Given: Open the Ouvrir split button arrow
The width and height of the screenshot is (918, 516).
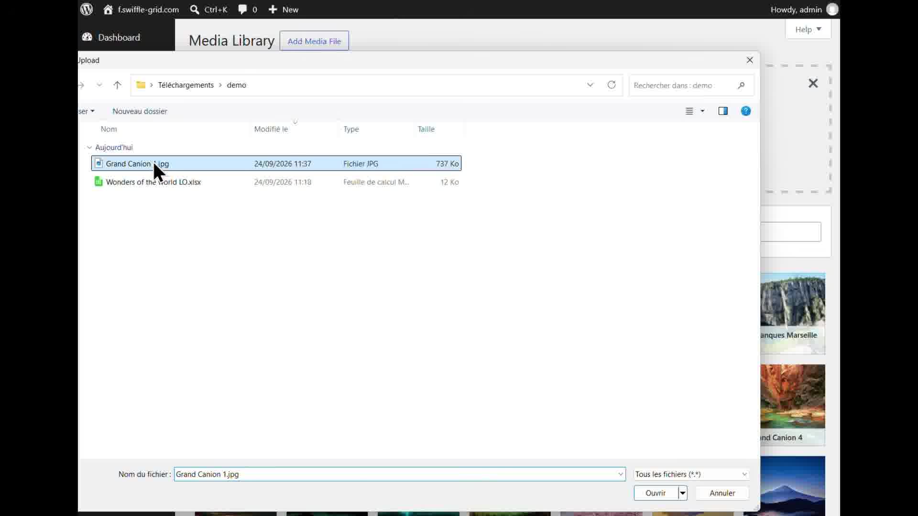Looking at the screenshot, I should coord(683,493).
